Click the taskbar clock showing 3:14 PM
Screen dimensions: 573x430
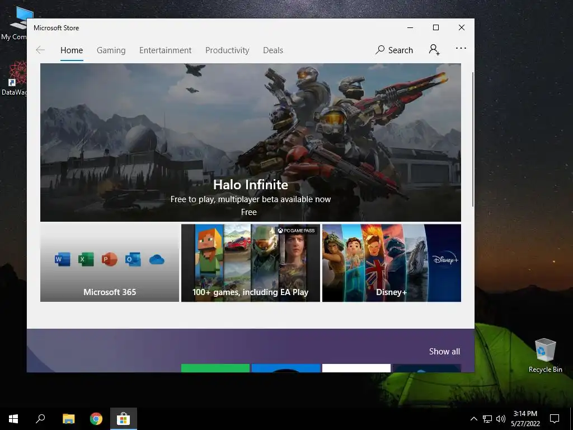525,419
